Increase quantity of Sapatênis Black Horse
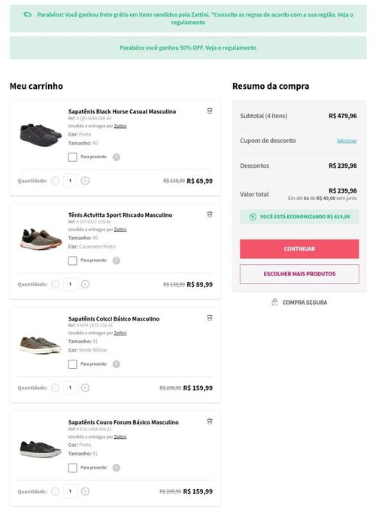376x508 pixels. pyautogui.click(x=85, y=181)
